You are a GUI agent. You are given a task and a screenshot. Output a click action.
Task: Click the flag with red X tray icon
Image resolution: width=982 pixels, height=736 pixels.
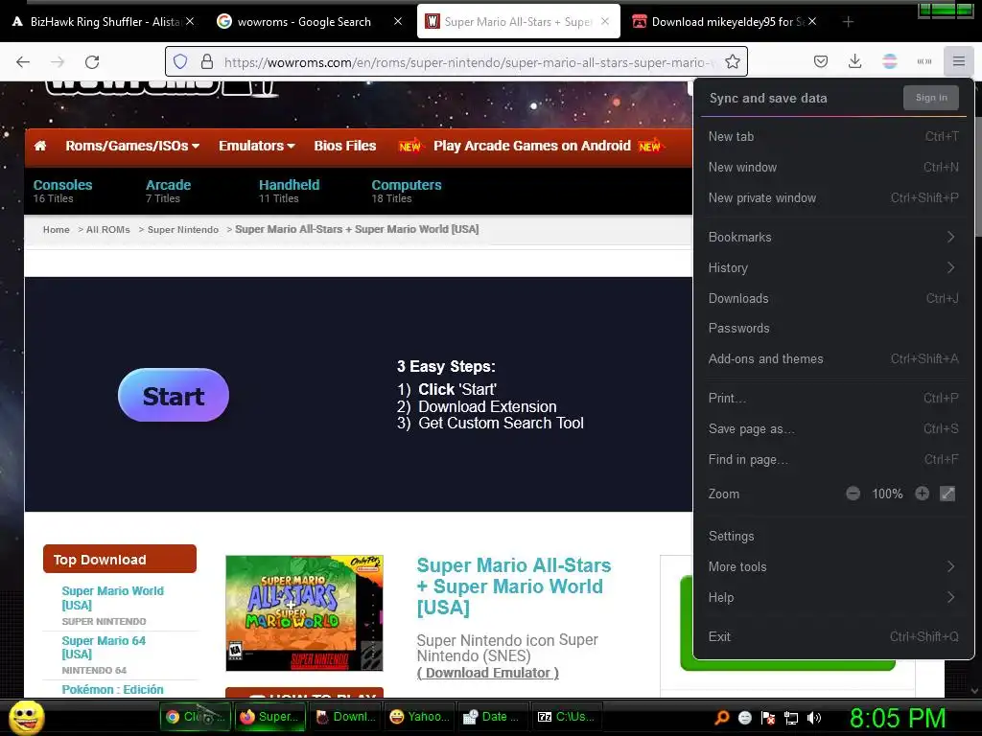(768, 718)
